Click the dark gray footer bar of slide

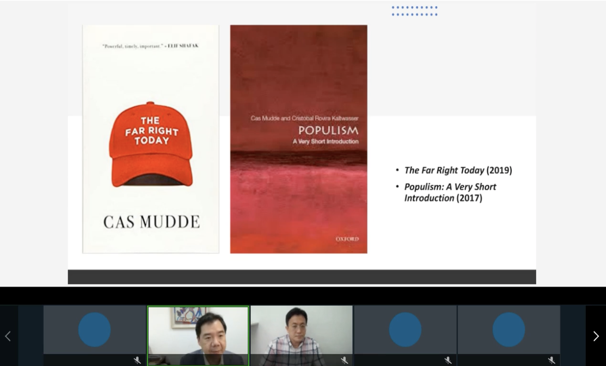[302, 277]
